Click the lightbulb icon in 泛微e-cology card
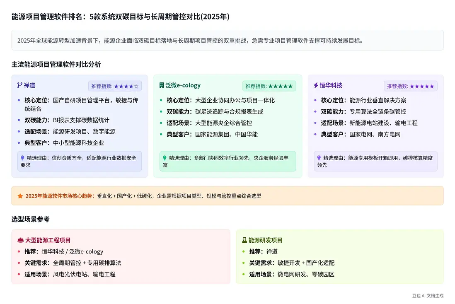The image size is (455, 304). (x=165, y=158)
